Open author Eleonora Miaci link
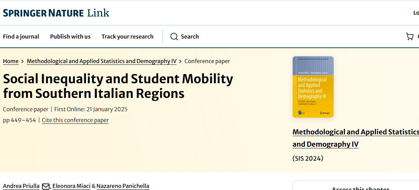The image size is (419, 190). tap(71, 186)
